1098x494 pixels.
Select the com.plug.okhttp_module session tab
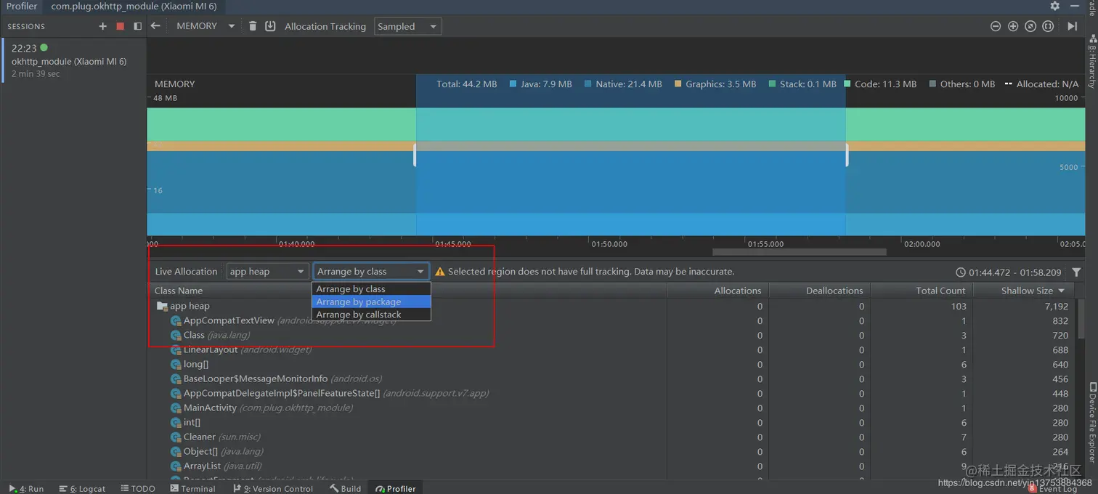click(x=134, y=6)
